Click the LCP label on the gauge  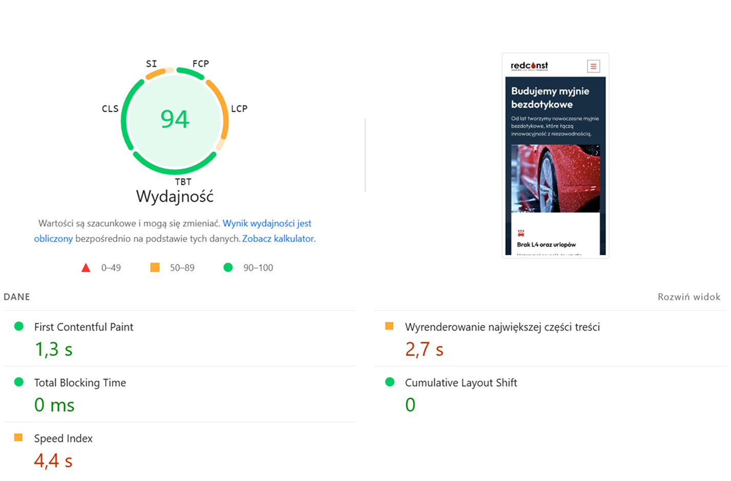239,108
